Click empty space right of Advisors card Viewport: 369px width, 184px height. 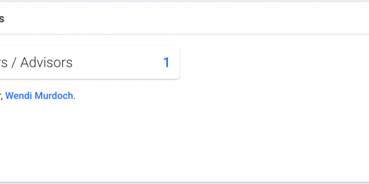pyautogui.click(x=273, y=63)
